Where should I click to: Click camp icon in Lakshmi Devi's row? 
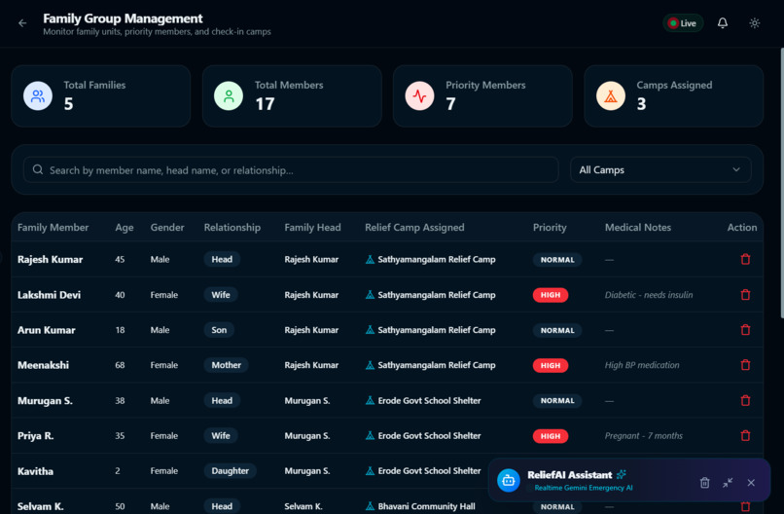pyautogui.click(x=370, y=295)
